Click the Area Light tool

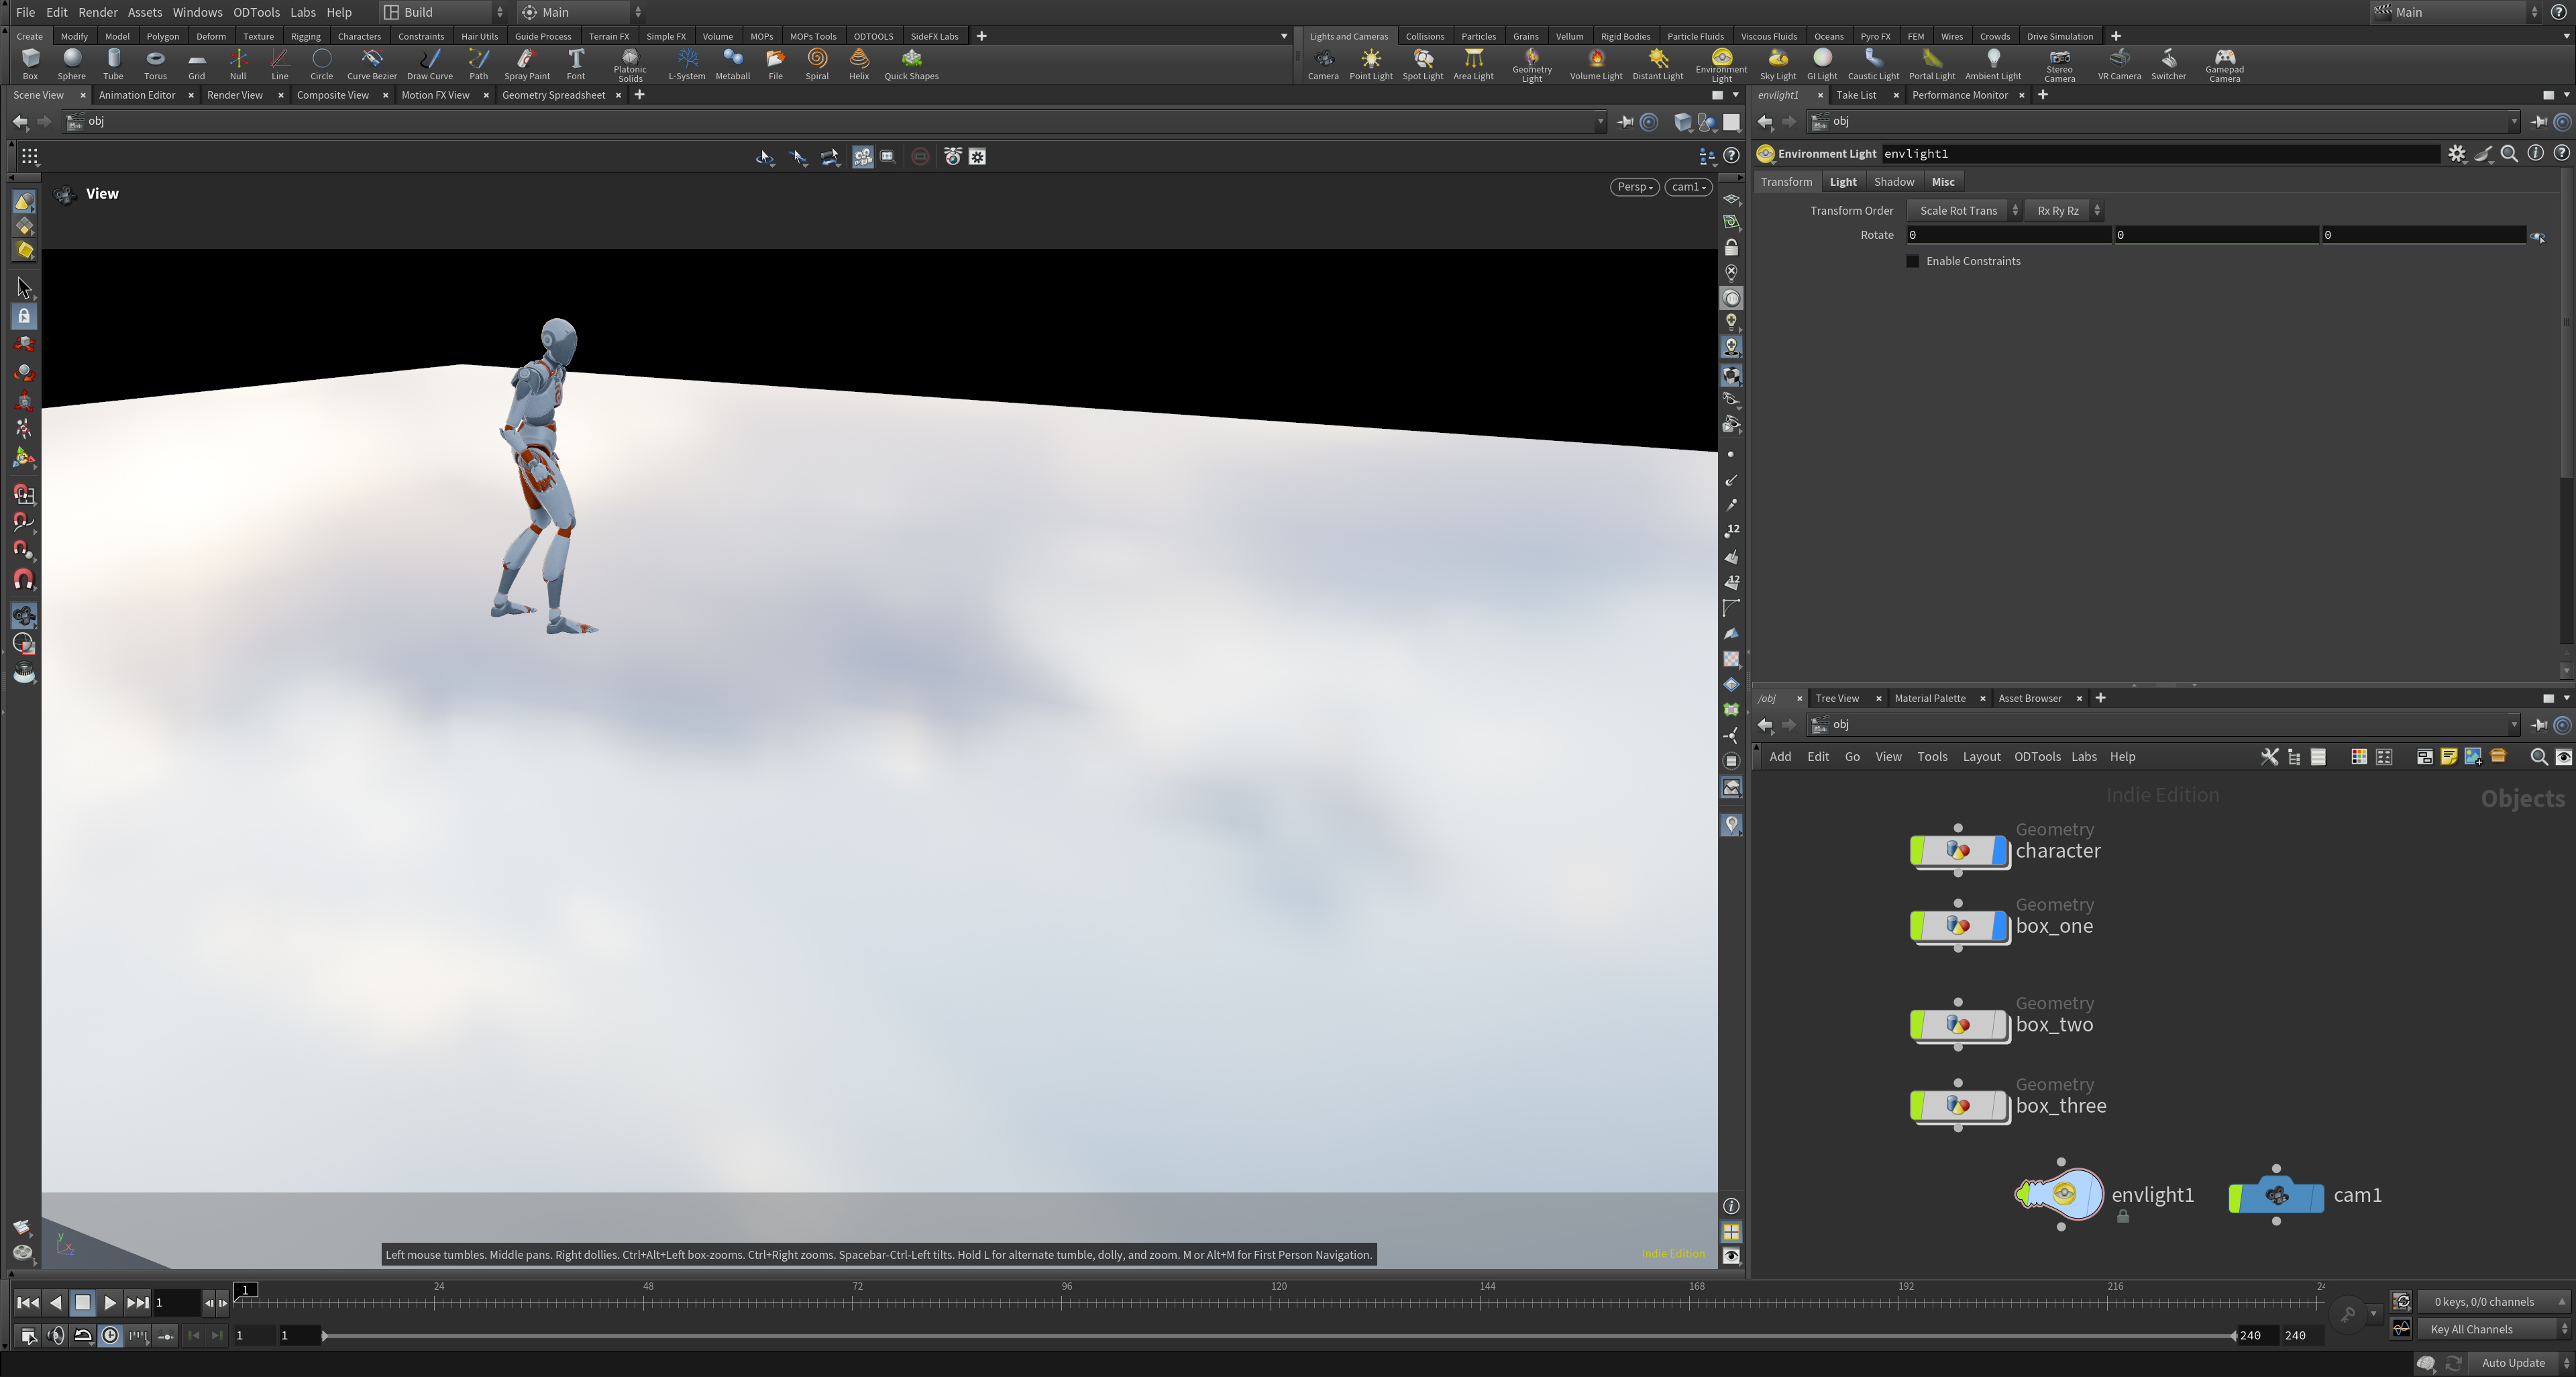pos(1473,64)
